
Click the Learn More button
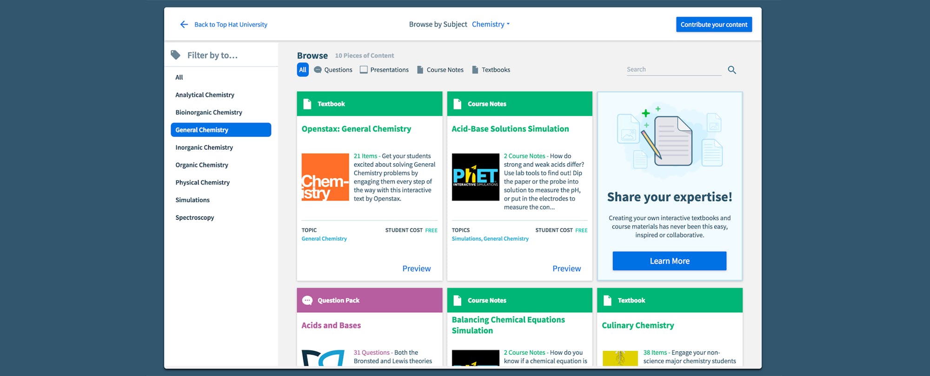pos(669,261)
